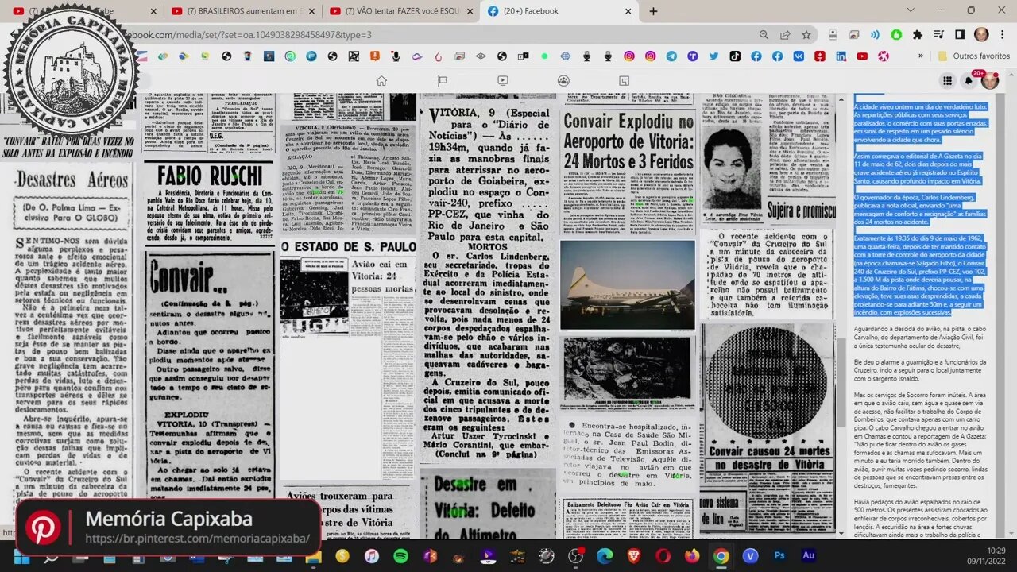Open Photoshop from the taskbar
This screenshot has height=572, width=1017.
(779, 556)
